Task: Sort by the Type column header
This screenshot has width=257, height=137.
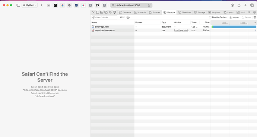Action: [167, 22]
